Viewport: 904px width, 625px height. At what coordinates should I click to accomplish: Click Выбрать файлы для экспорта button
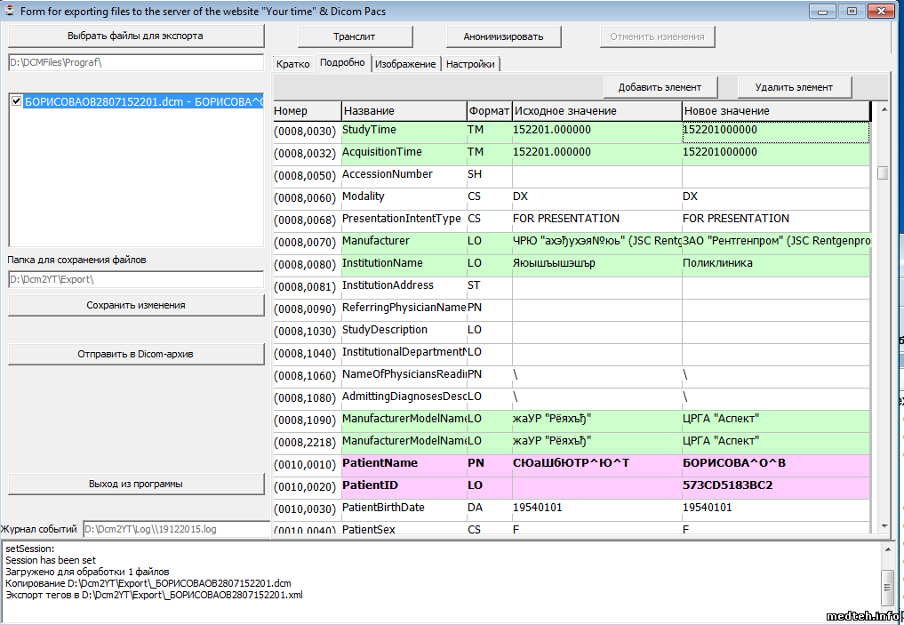coord(136,36)
